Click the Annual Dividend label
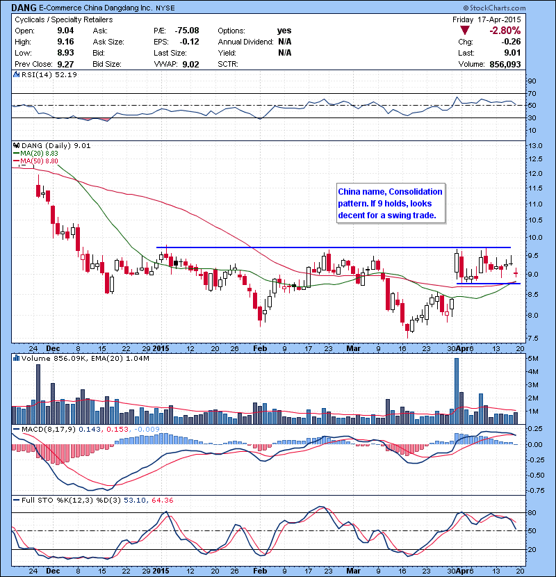556x577 pixels. pos(245,42)
